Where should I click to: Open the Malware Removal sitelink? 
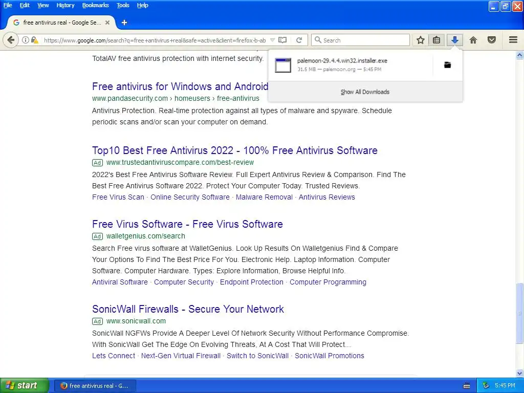tap(264, 197)
